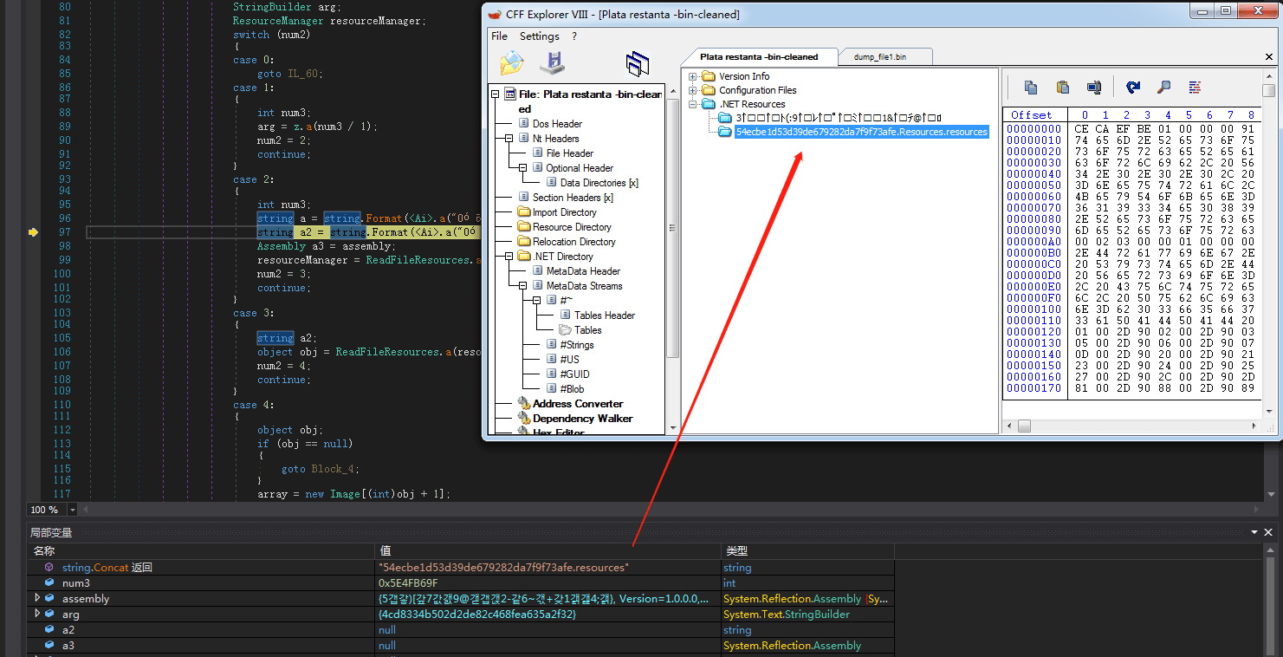1283x657 pixels.
Task: Collapse the Nt Headers tree node
Action: click(509, 139)
